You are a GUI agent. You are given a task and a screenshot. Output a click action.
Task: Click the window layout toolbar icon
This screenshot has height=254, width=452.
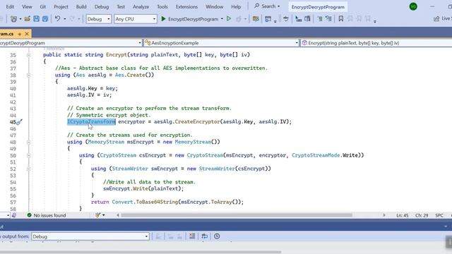point(268,19)
